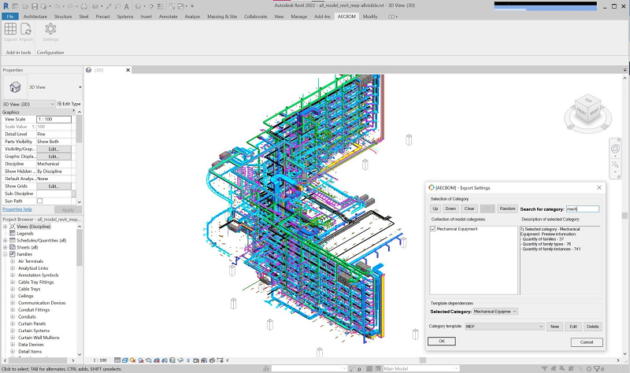Click the Random button in Export Settings
The width and height of the screenshot is (630, 373).
pos(508,209)
